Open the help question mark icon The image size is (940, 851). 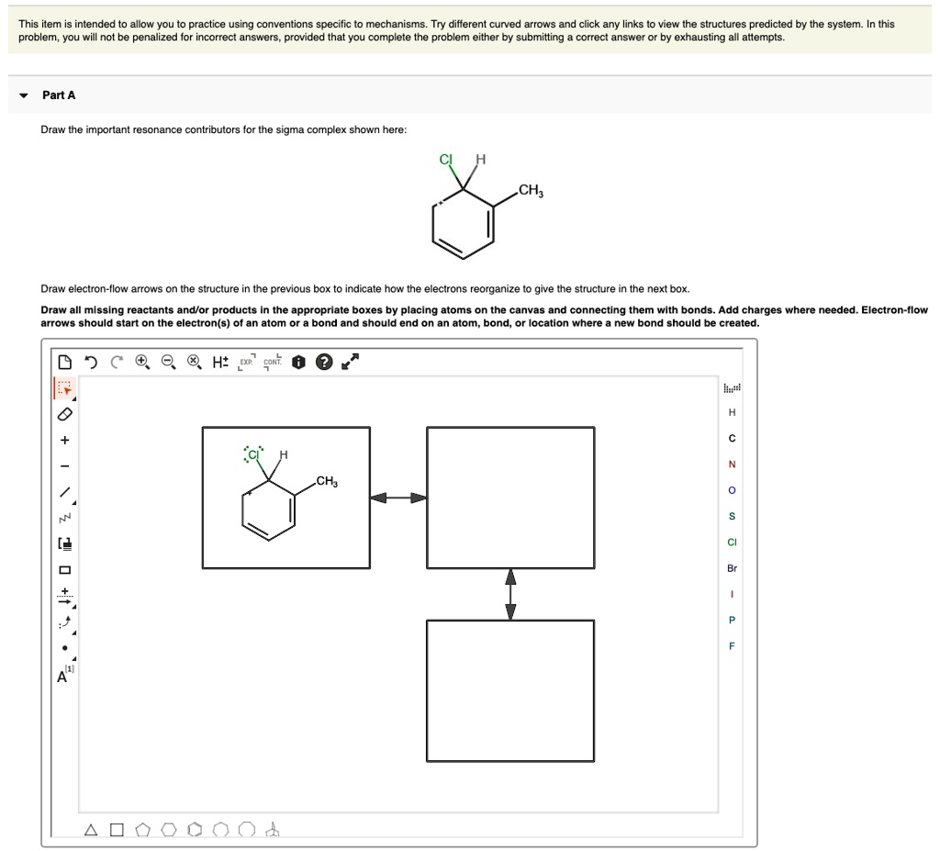point(324,362)
